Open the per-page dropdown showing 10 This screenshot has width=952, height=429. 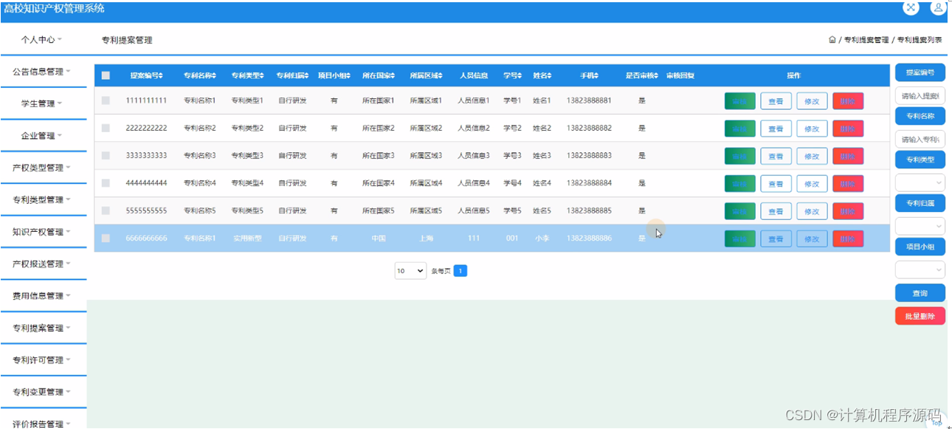tap(410, 270)
